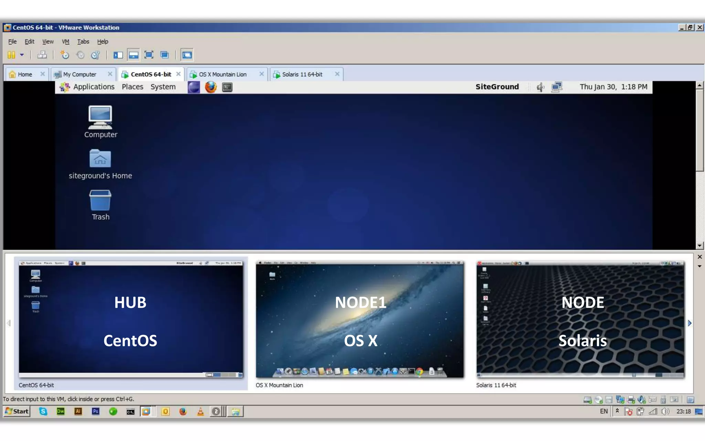Open the snapshot manager icon
This screenshot has height=441, width=705.
click(95, 55)
